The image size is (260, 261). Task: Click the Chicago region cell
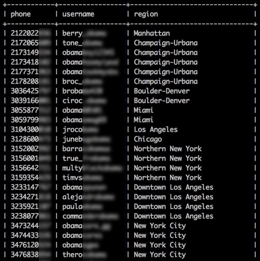click(148, 139)
